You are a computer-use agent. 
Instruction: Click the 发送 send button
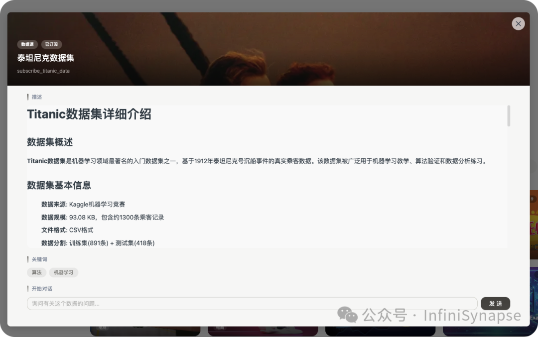(496, 304)
